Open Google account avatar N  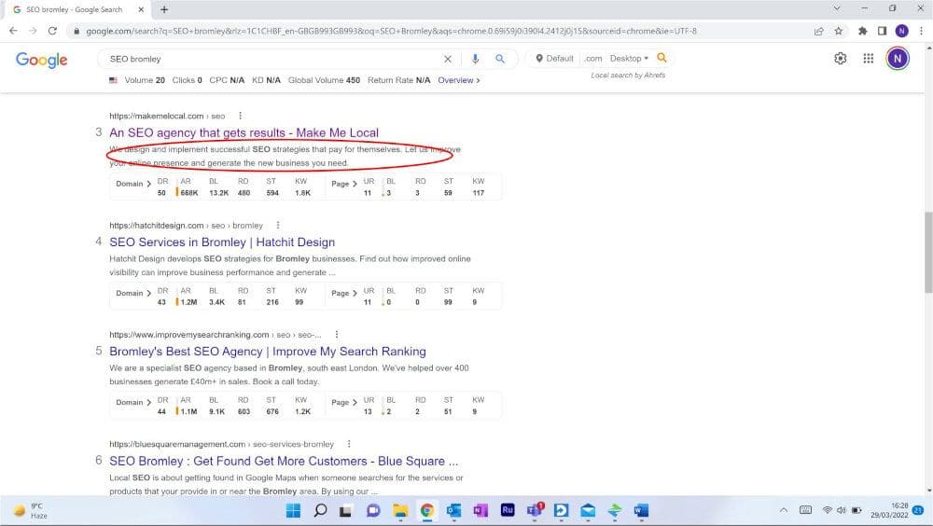[898, 59]
